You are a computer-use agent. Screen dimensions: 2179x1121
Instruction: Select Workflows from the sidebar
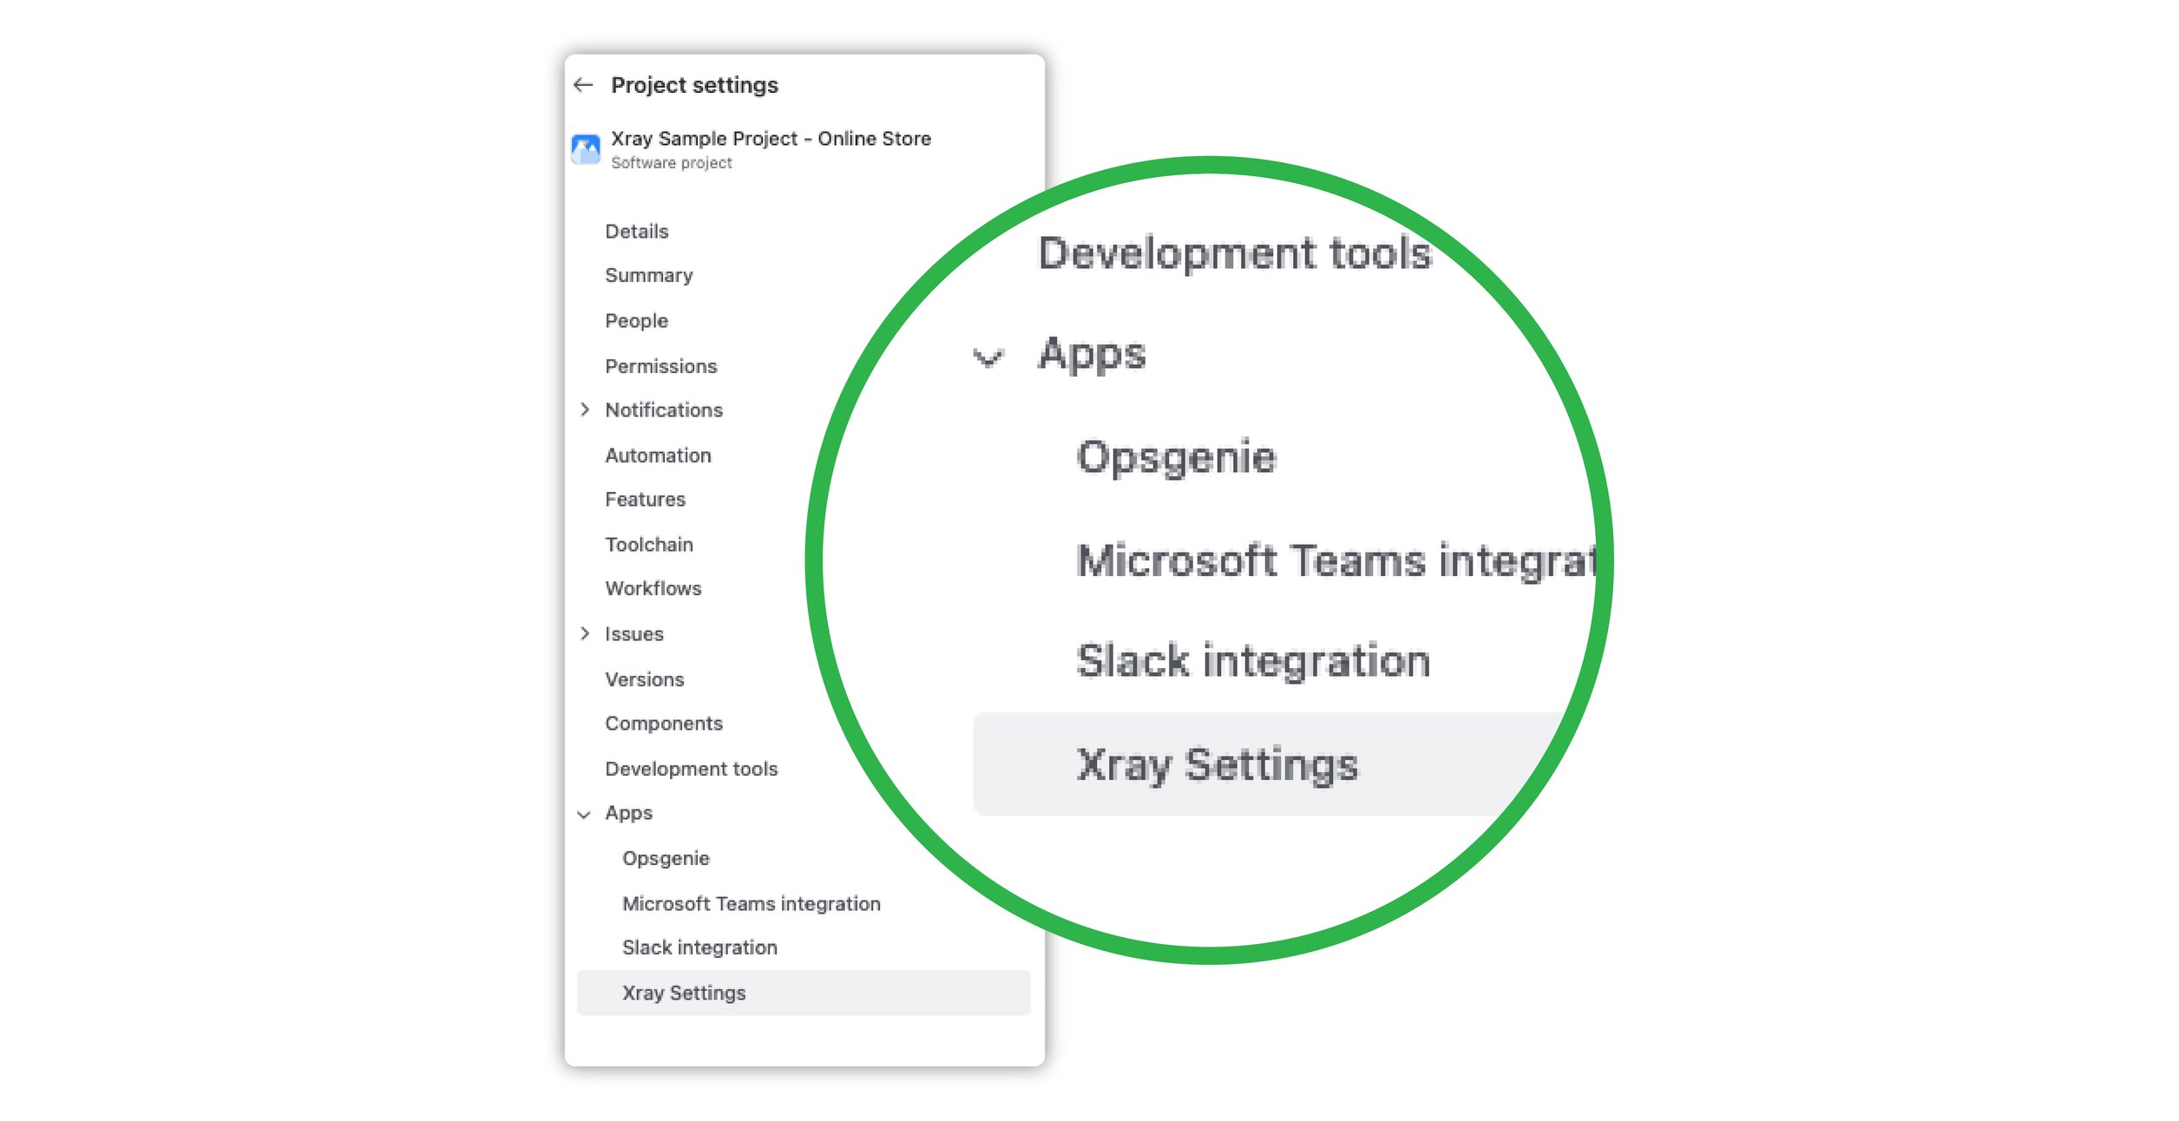pyautogui.click(x=653, y=588)
